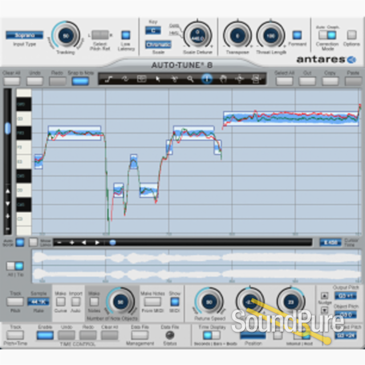365x365 pixels.
Task: Toggle the Formant correction button
Action: pyautogui.click(x=297, y=35)
